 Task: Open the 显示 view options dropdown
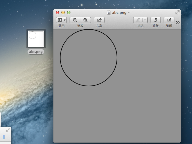(61, 20)
